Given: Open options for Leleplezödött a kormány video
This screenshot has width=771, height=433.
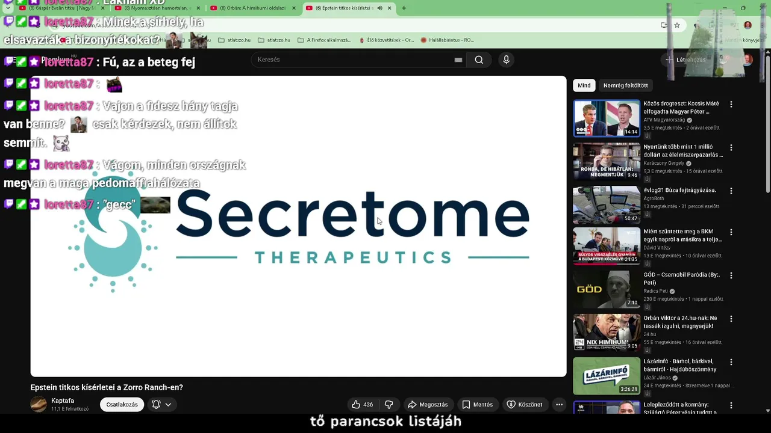Looking at the screenshot, I should (x=731, y=405).
